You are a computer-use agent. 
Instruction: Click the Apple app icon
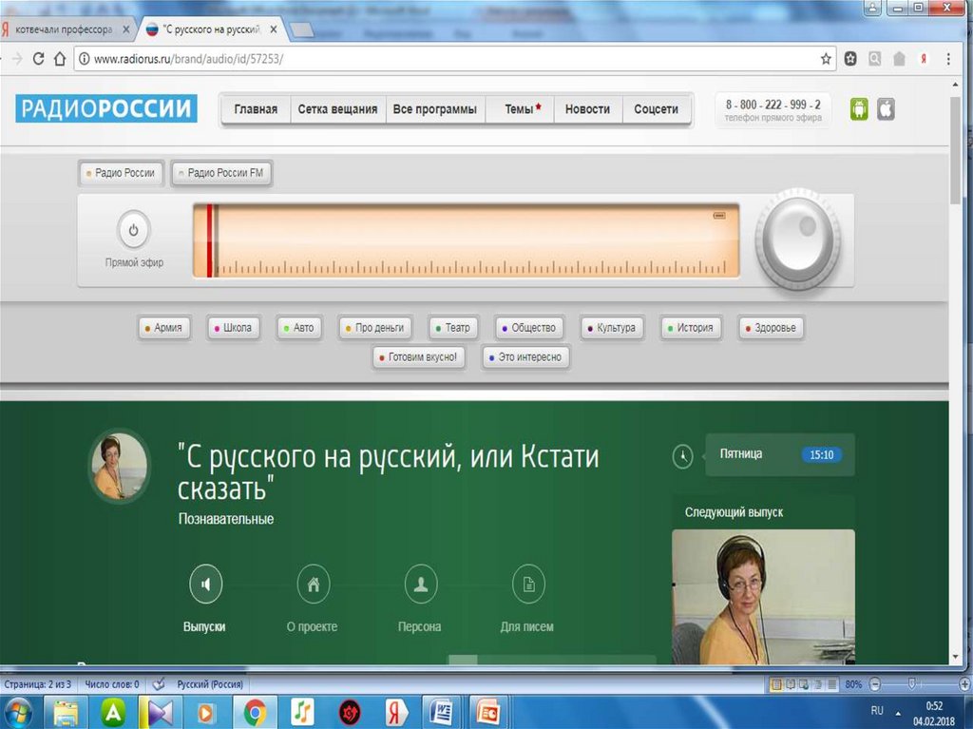click(x=886, y=109)
